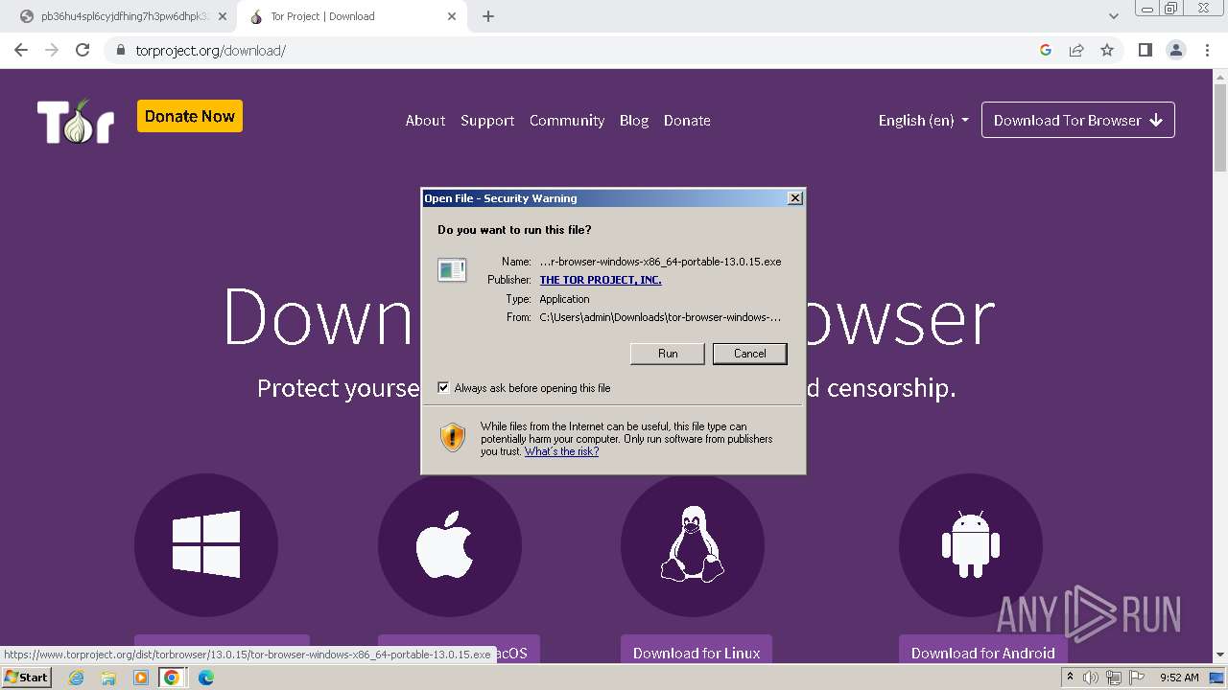Click the Linux penguin download circle
Image resolution: width=1228 pixels, height=690 pixels.
693,544
